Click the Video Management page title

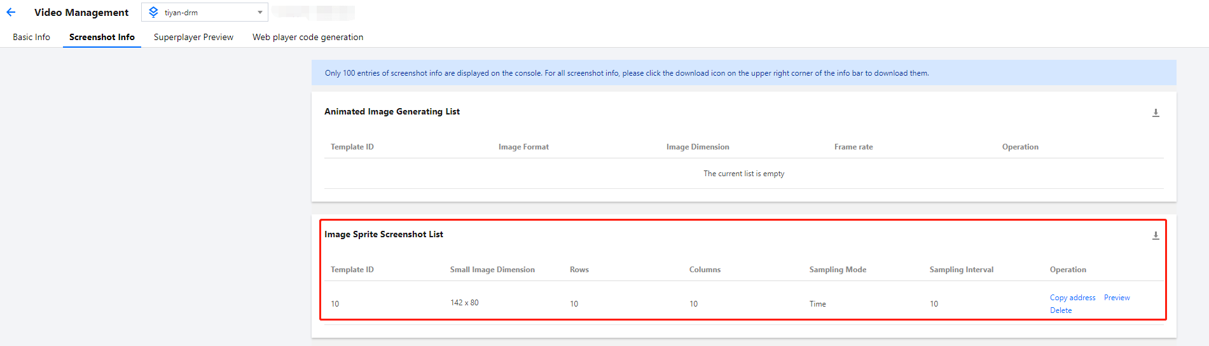pyautogui.click(x=81, y=12)
